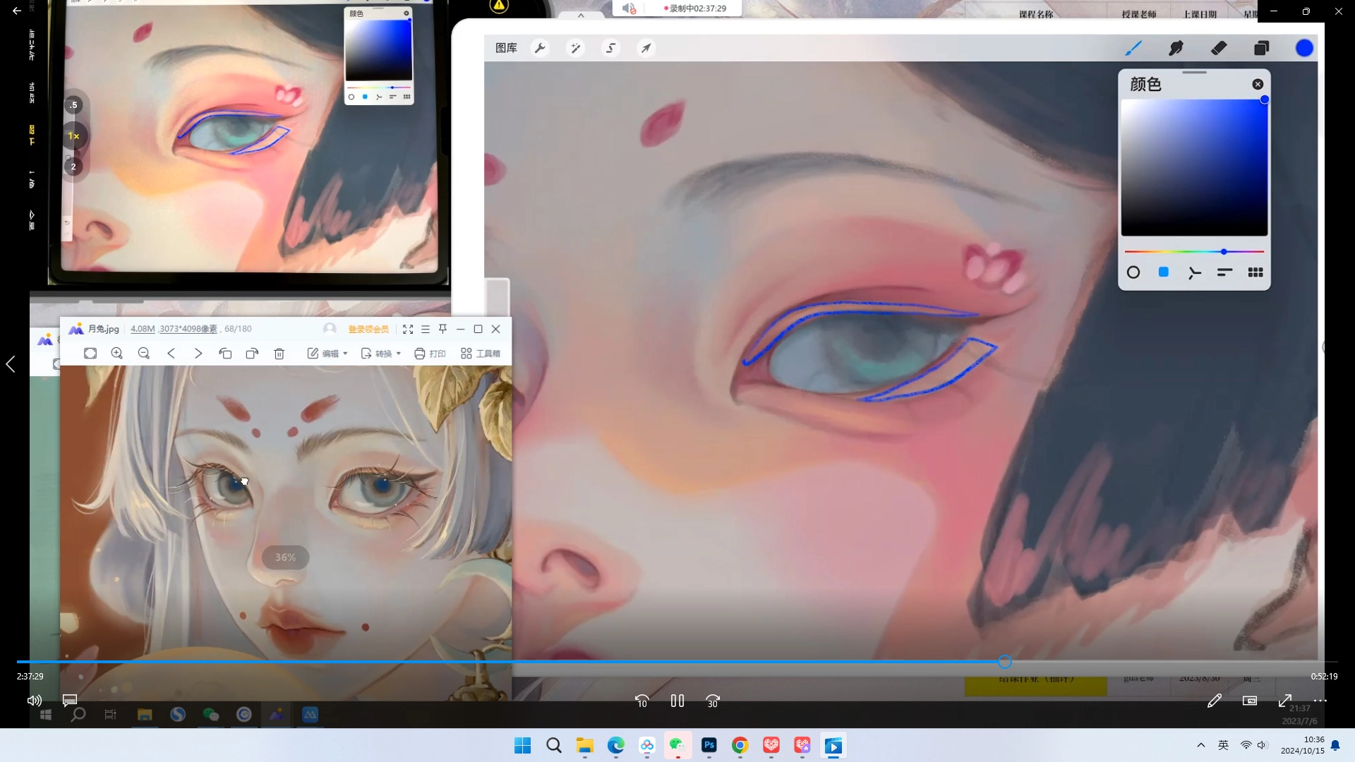Switch to harmony color mode
The width and height of the screenshot is (1355, 762).
coord(1194,272)
